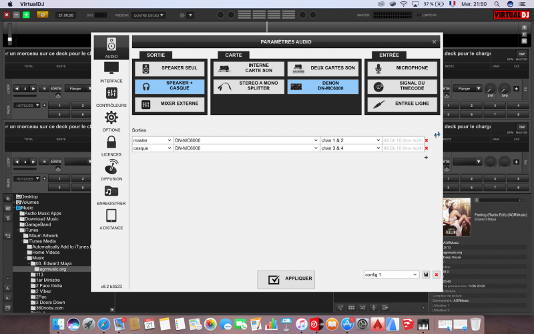
Task: Delete the config 1 preset
Action: 437,275
